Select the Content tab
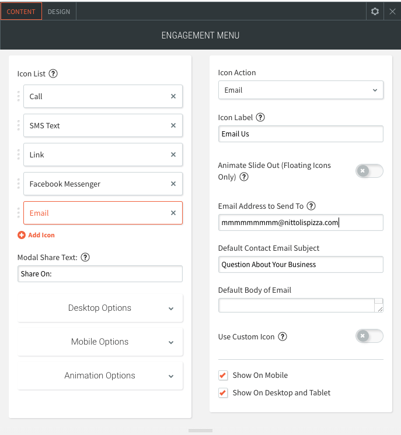 [x=21, y=12]
